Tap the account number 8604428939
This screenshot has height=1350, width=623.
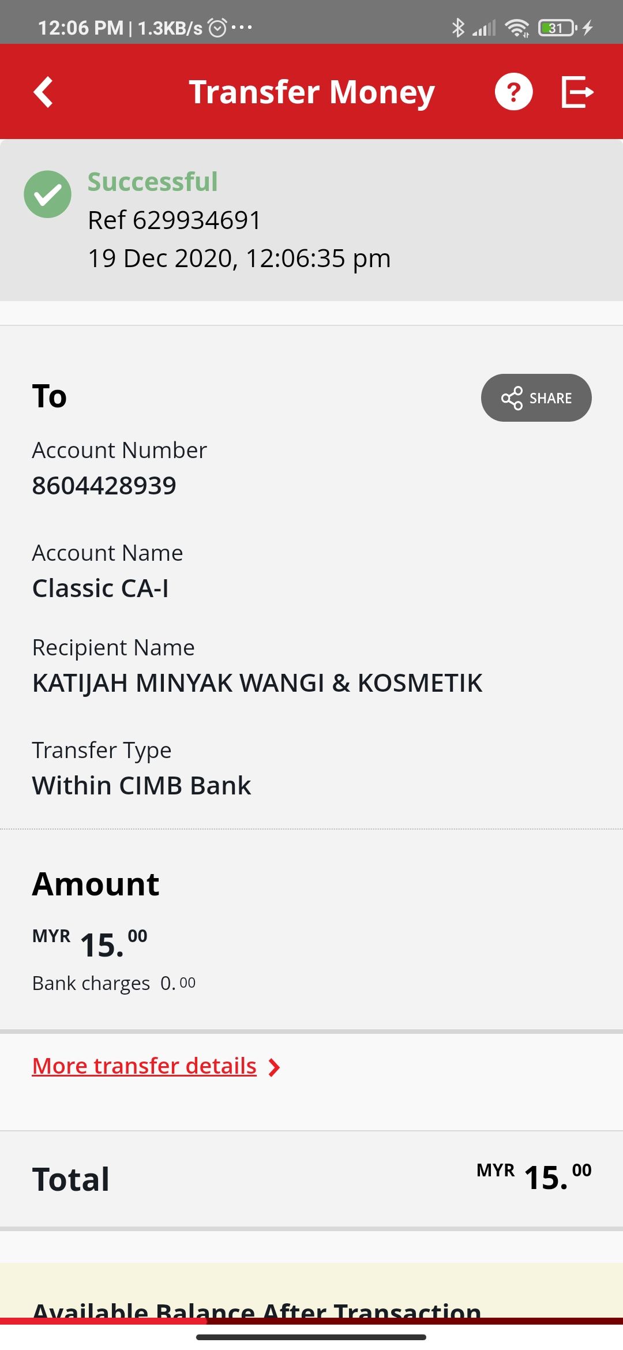(104, 485)
